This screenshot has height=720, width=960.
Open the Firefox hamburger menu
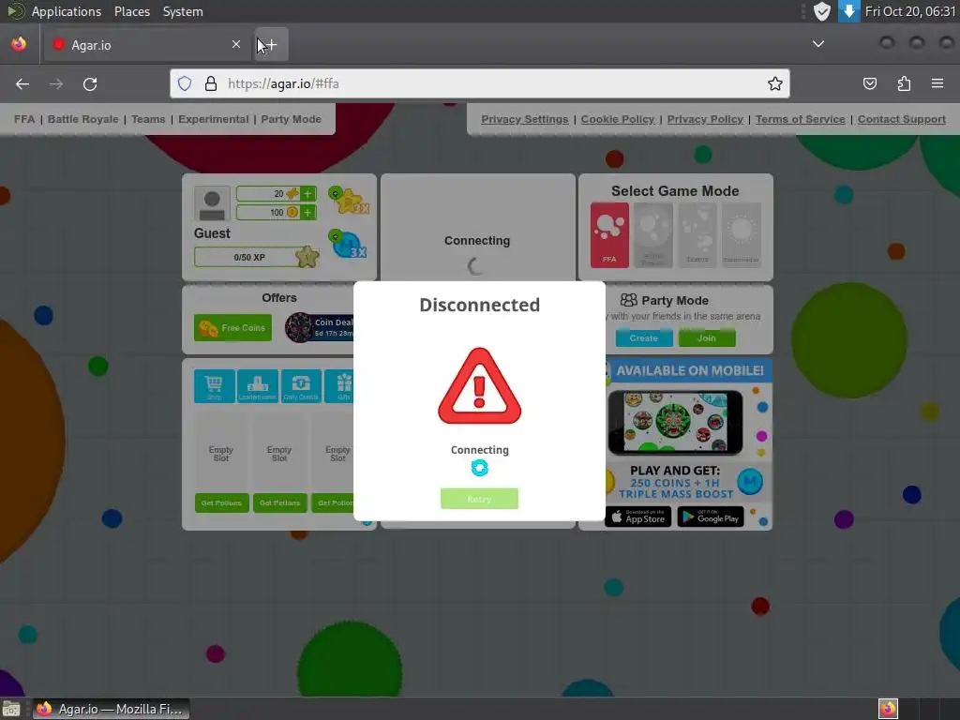[937, 83]
